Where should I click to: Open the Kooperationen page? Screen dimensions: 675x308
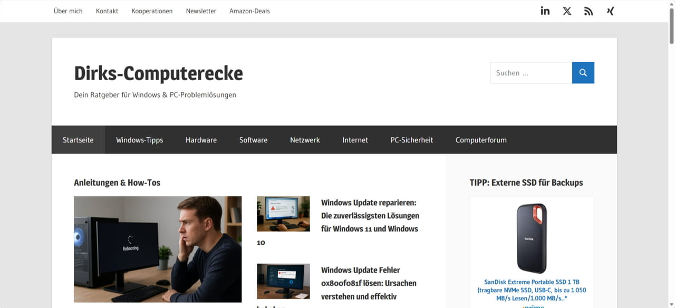tap(152, 11)
